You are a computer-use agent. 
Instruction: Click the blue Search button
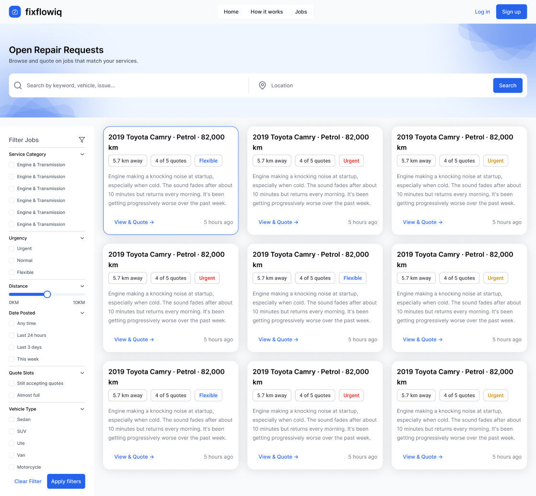click(507, 85)
